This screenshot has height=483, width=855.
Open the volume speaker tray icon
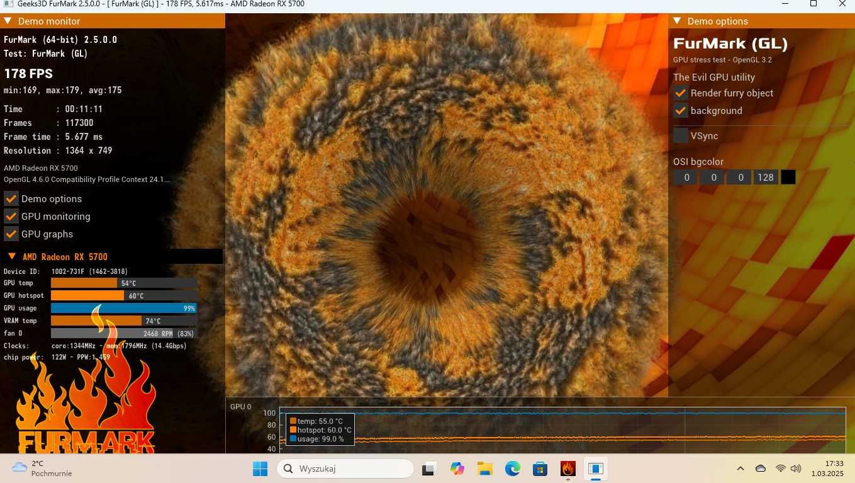(x=796, y=469)
